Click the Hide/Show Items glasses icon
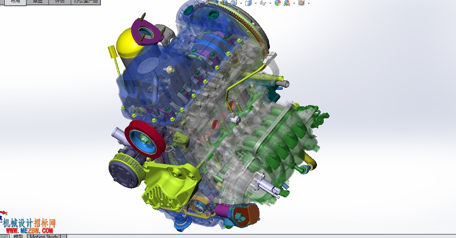The image size is (456, 238). [x=263, y=3]
